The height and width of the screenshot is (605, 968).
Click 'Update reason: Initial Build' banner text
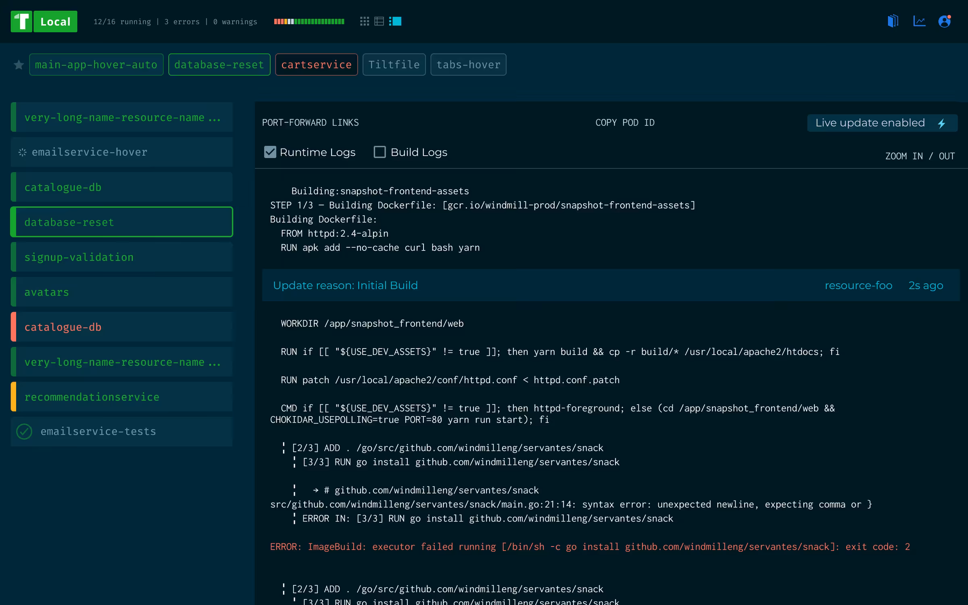pyautogui.click(x=345, y=285)
